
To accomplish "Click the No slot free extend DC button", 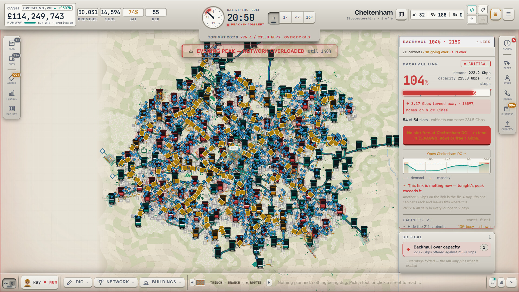I will (447, 135).
